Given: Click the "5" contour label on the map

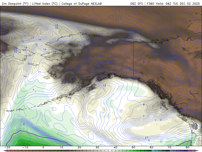Looking at the screenshot, I should point(183,111).
